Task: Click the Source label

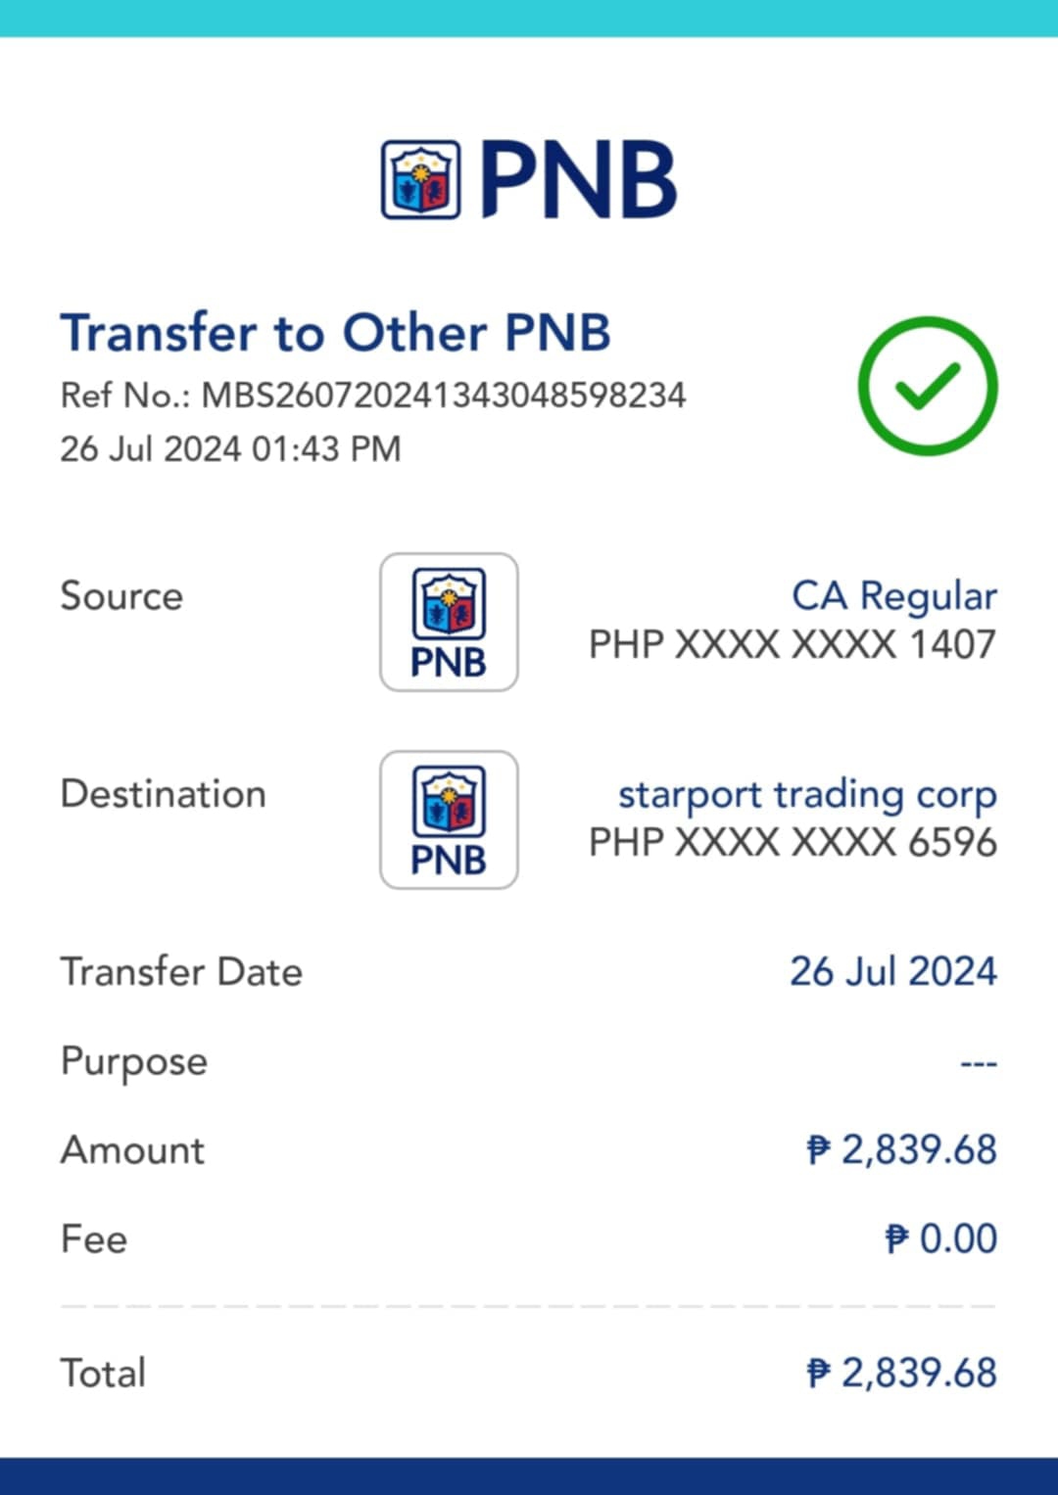Action: 121,596
